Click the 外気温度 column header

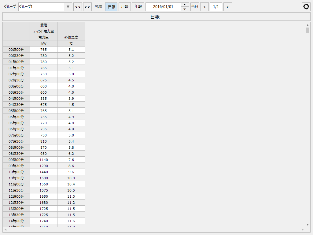(x=71, y=37)
